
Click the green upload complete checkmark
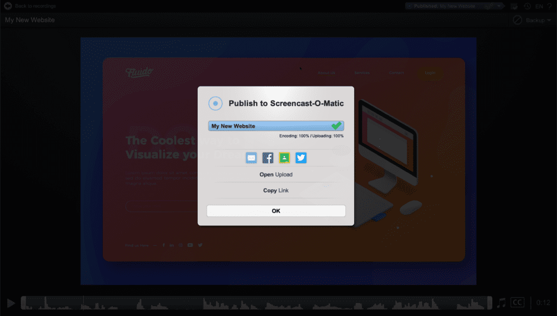point(336,125)
